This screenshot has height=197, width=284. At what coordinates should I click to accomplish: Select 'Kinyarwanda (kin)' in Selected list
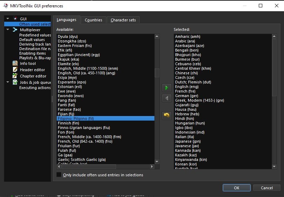click(x=223, y=159)
